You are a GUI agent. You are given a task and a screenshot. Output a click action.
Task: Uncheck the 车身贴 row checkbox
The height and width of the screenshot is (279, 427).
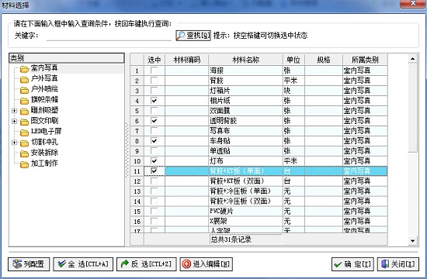click(x=154, y=141)
